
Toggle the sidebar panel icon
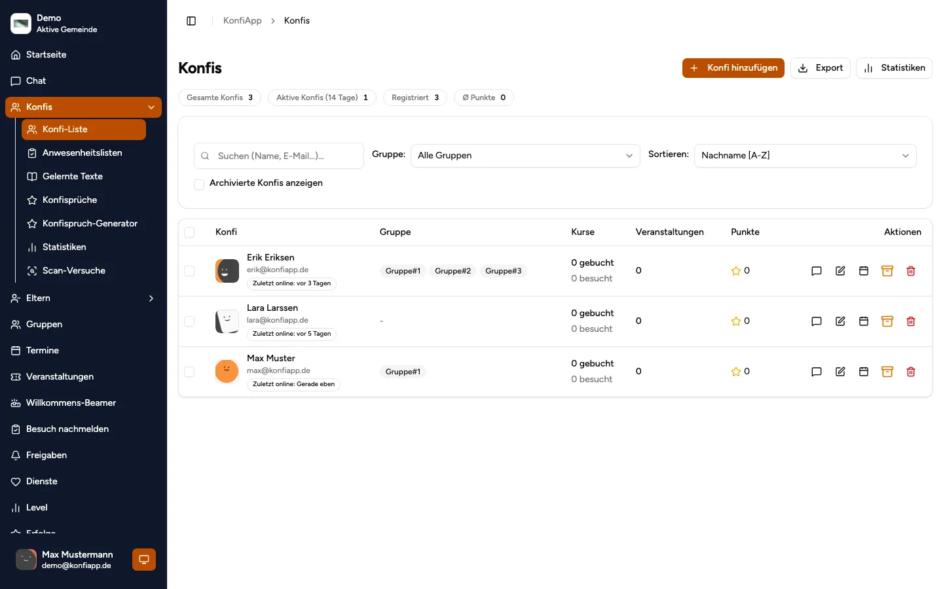tap(191, 21)
